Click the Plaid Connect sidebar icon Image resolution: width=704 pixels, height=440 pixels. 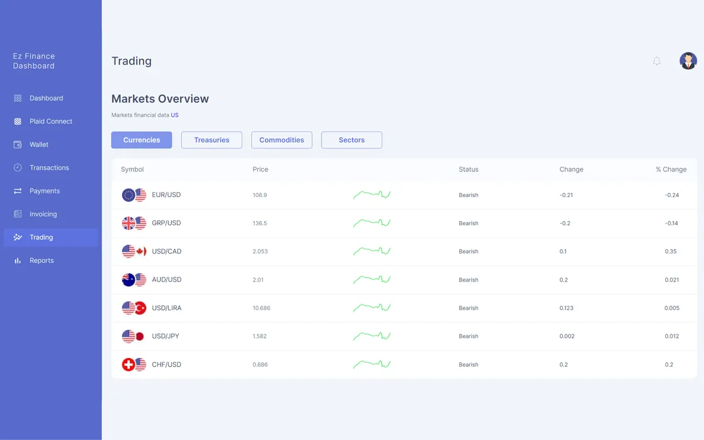[18, 121]
